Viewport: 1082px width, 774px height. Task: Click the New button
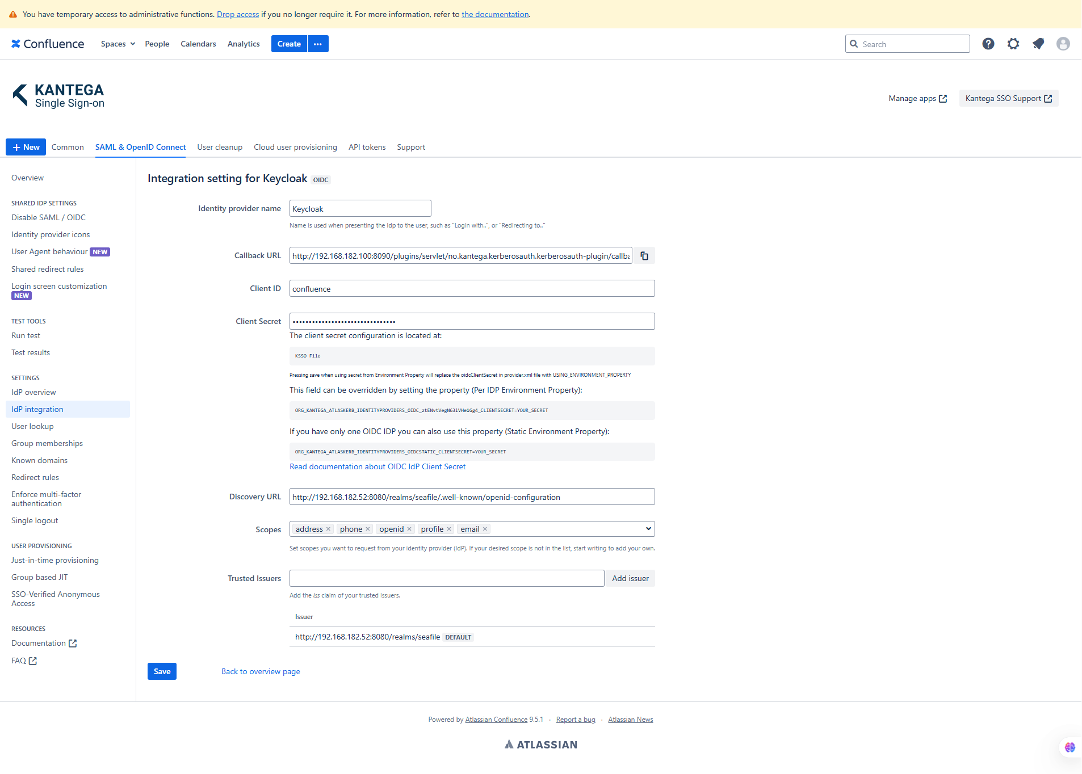(x=26, y=147)
